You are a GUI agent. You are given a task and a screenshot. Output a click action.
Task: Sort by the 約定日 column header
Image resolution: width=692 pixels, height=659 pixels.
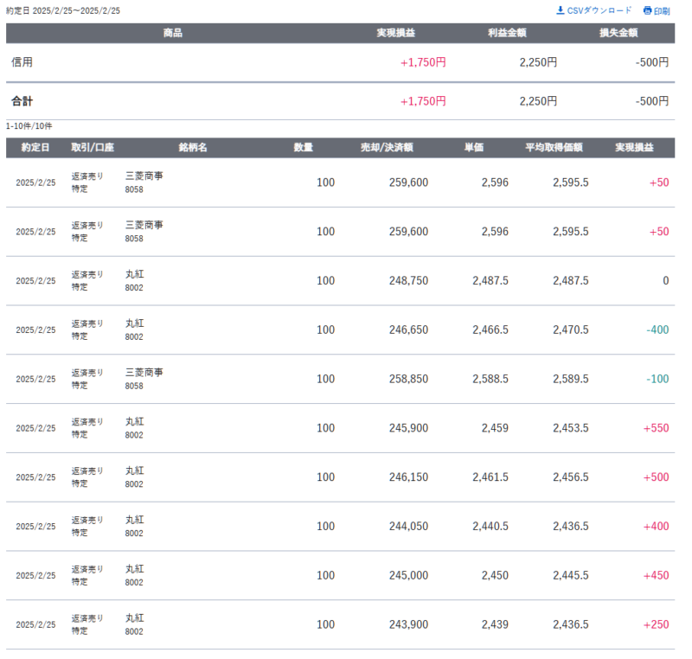coord(35,147)
